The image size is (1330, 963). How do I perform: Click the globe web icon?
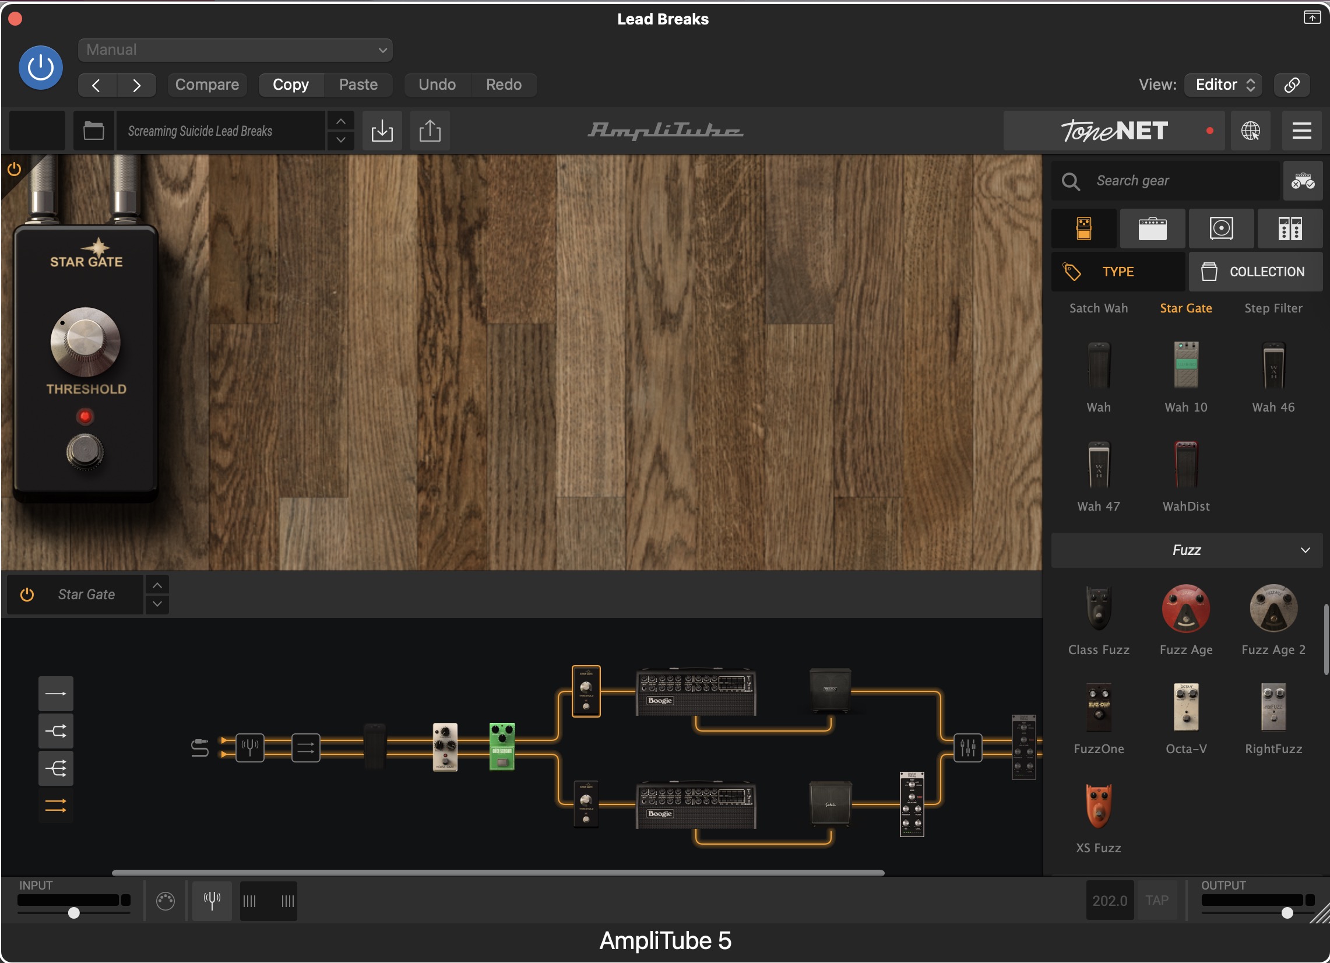(1250, 131)
